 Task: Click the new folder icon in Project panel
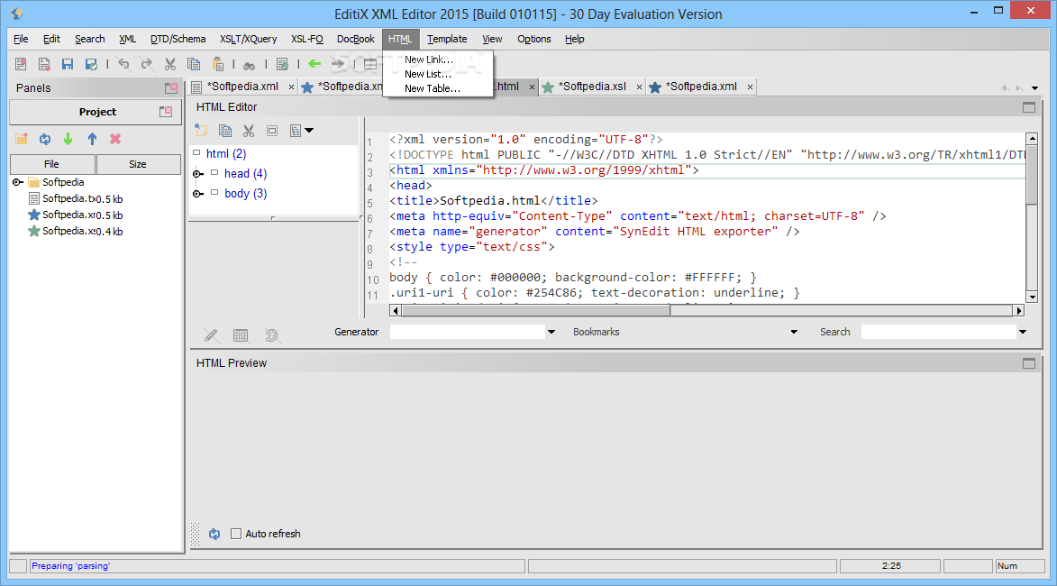[22, 138]
